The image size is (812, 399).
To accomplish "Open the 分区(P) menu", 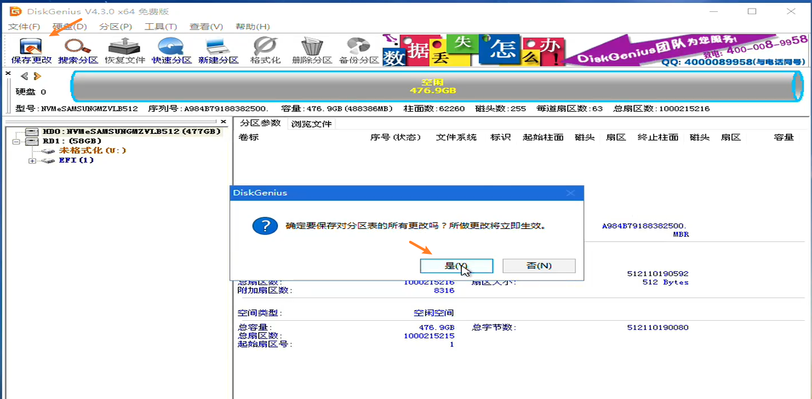I will 115,27.
